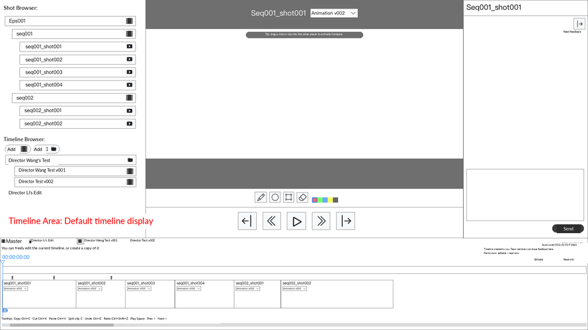Select the pencil drawing tool
This screenshot has height=330, width=588.
click(261, 197)
